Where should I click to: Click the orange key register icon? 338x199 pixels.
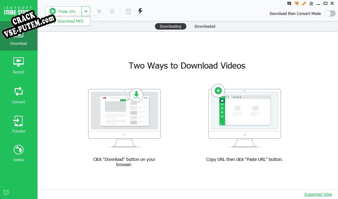[x=304, y=4]
